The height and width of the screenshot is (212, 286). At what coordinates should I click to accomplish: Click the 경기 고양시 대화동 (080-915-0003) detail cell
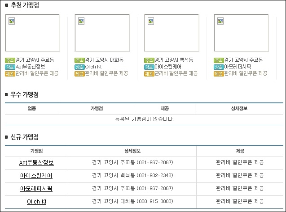(x=132, y=201)
